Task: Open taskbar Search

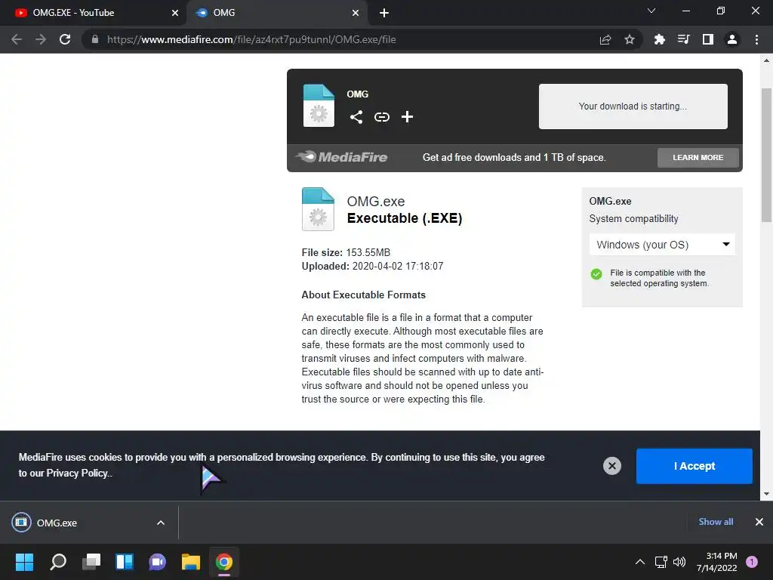Action: tap(58, 562)
